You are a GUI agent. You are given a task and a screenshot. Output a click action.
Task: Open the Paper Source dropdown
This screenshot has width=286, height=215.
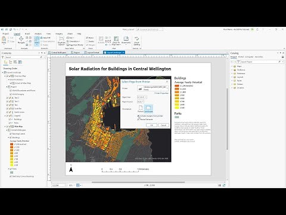coord(141,102)
